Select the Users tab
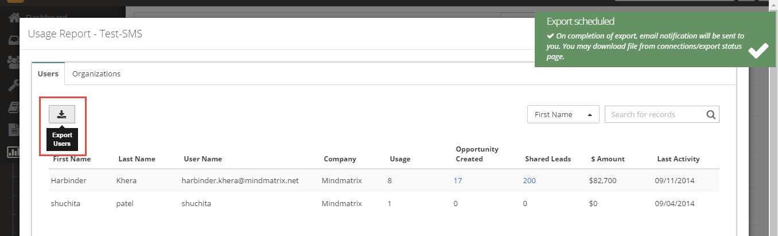The height and width of the screenshot is (236, 778). (x=48, y=73)
